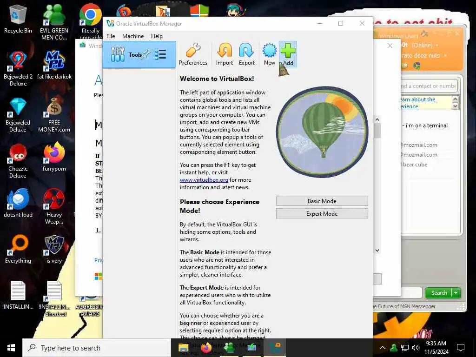Click the Windows Start button
Viewport: 476px width, 357px height.
11,348
